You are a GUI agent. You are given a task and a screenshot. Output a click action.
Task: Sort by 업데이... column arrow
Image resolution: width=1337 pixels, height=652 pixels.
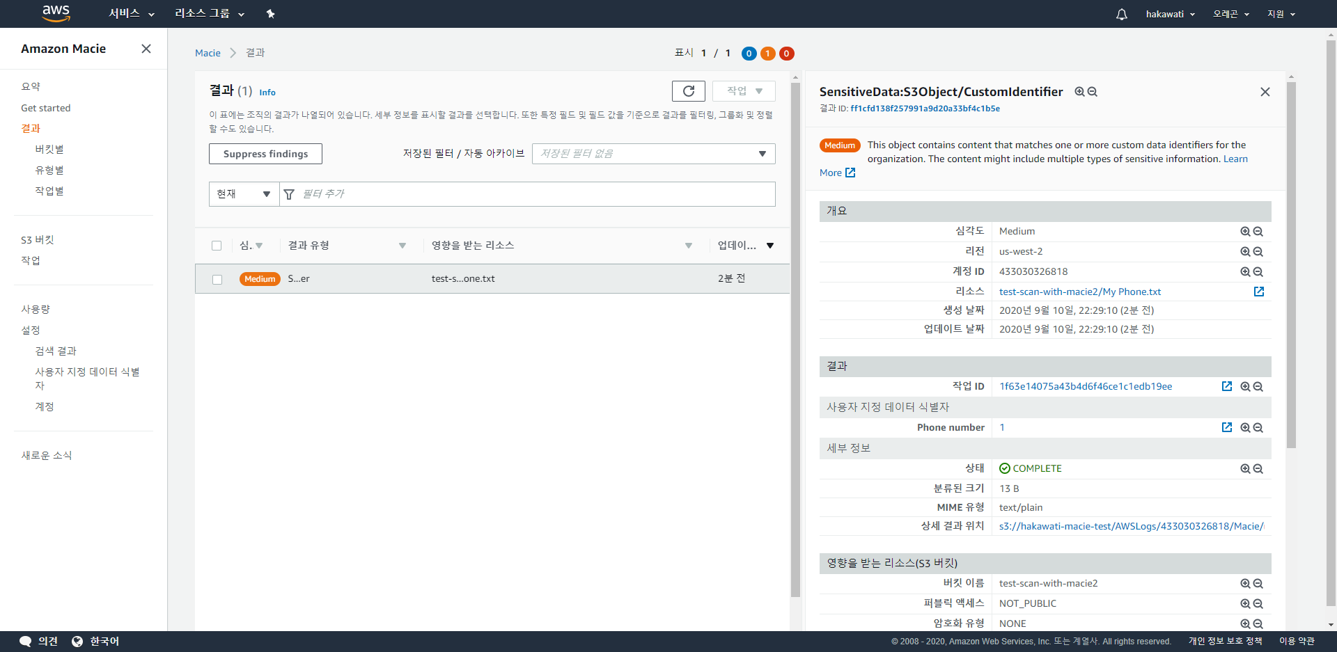coord(770,246)
